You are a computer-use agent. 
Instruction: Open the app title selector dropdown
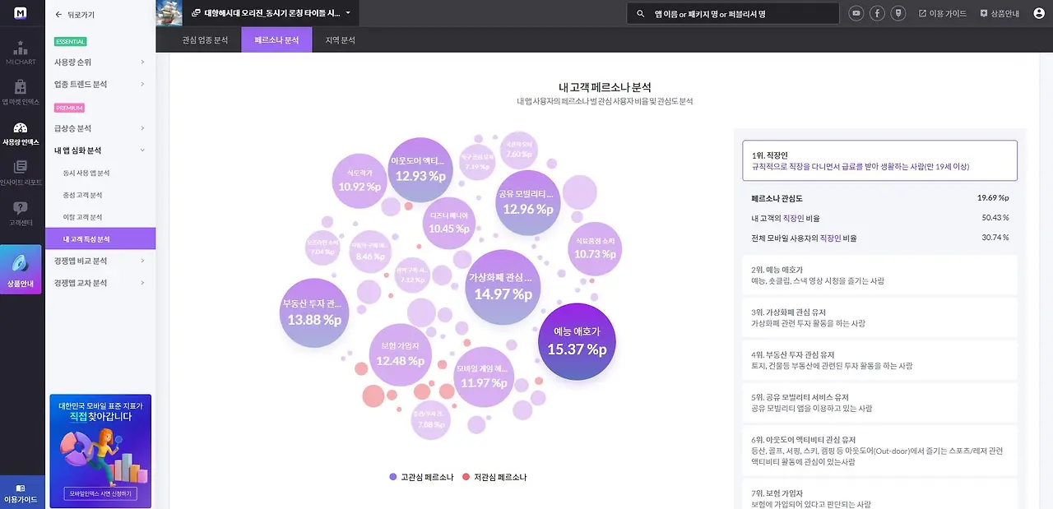tap(271, 14)
